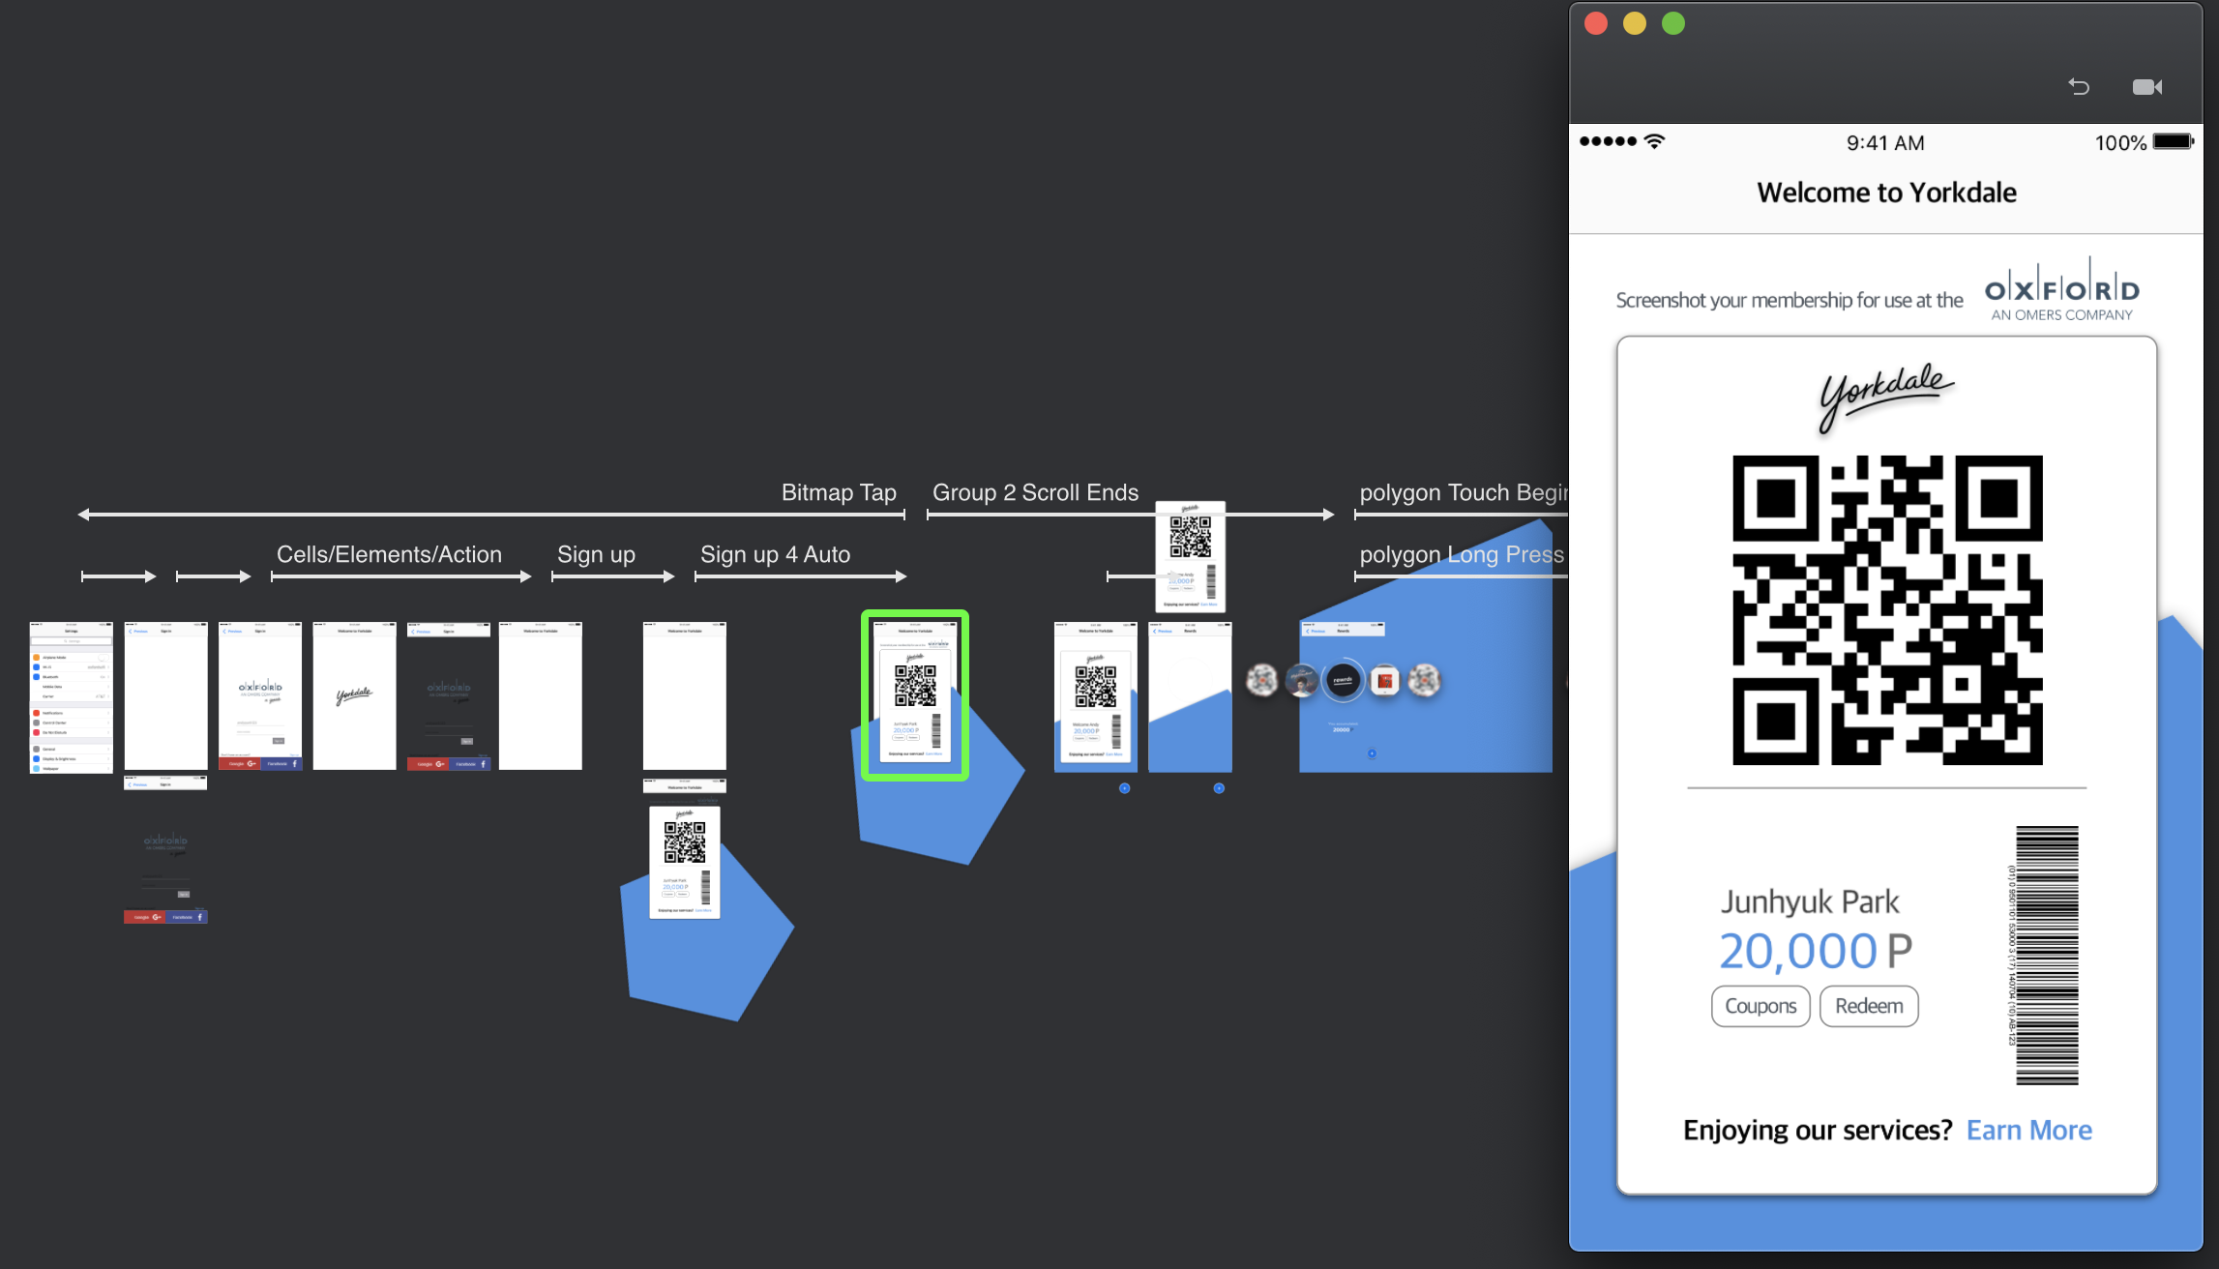Click the vertical barcode on membership card
This screenshot has width=2219, height=1269.
point(2047,955)
